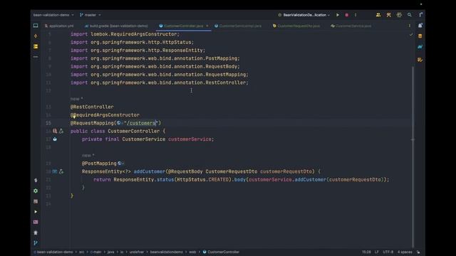Screen dimensions: 456x256
Task: Click the "new *" hint above @PostMapping
Action: (88, 155)
